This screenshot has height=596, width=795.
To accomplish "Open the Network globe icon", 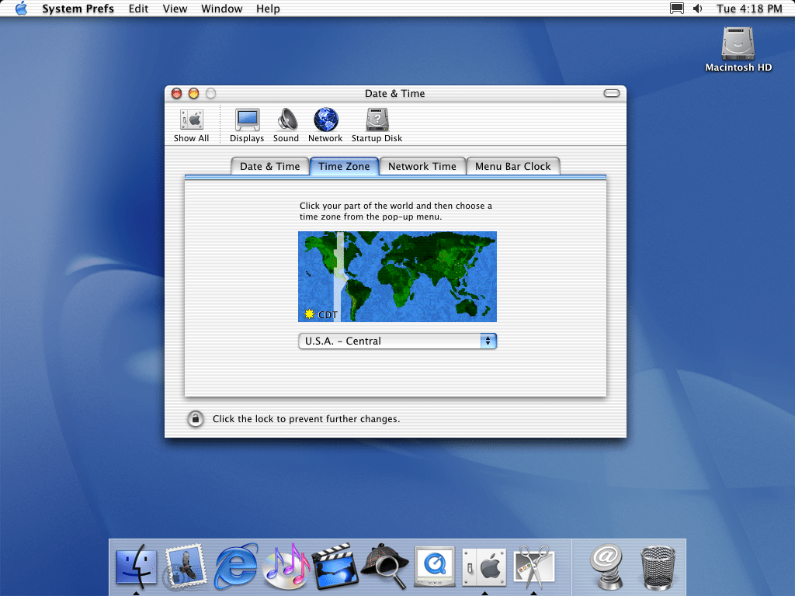I will coord(325,124).
